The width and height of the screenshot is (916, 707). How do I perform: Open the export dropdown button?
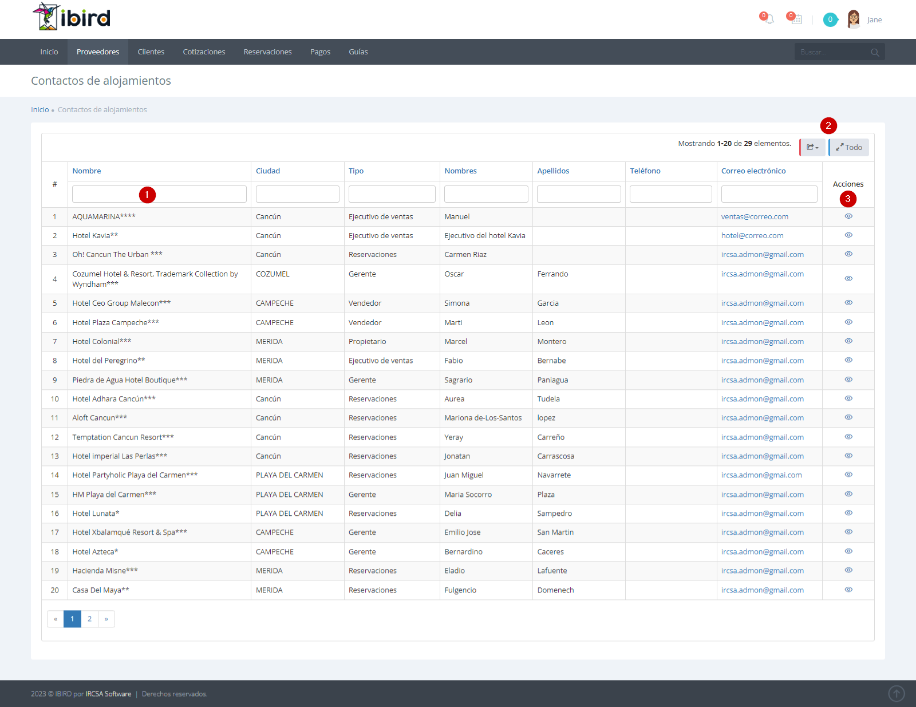click(x=812, y=148)
